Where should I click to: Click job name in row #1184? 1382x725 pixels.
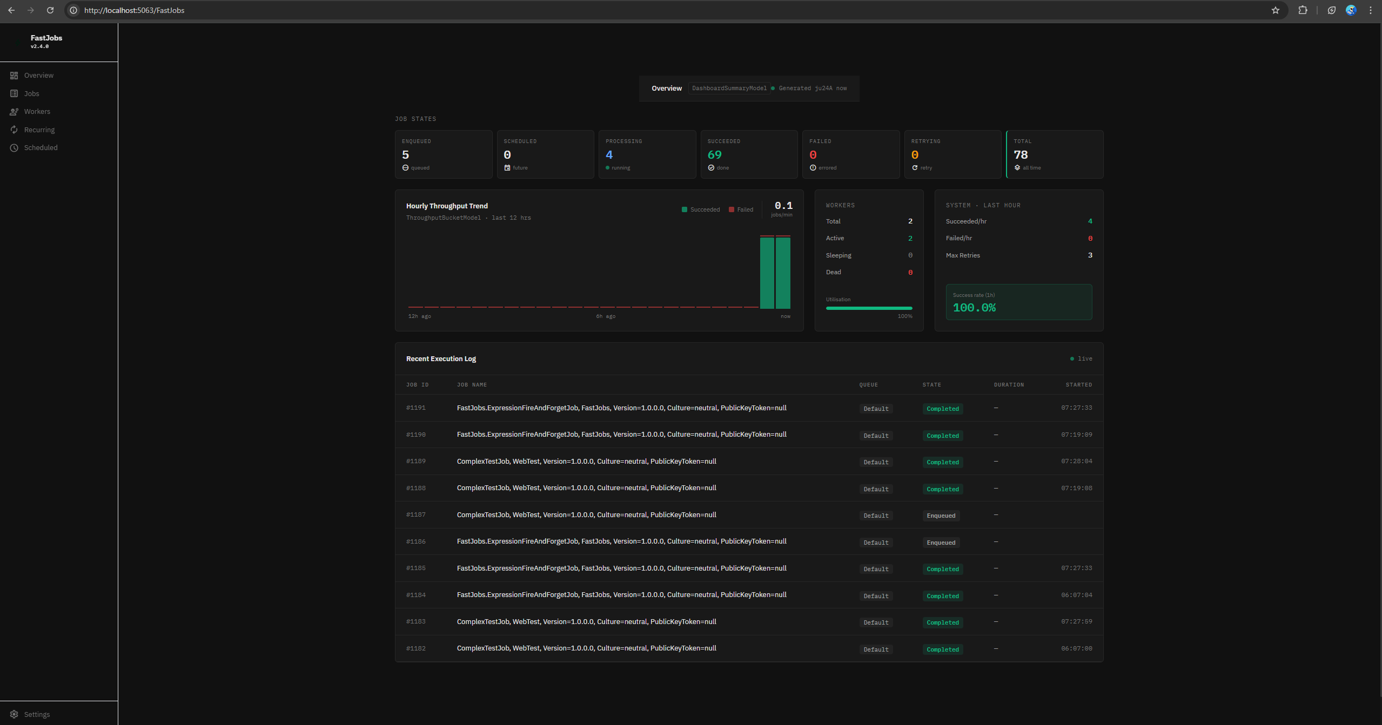[x=621, y=595]
